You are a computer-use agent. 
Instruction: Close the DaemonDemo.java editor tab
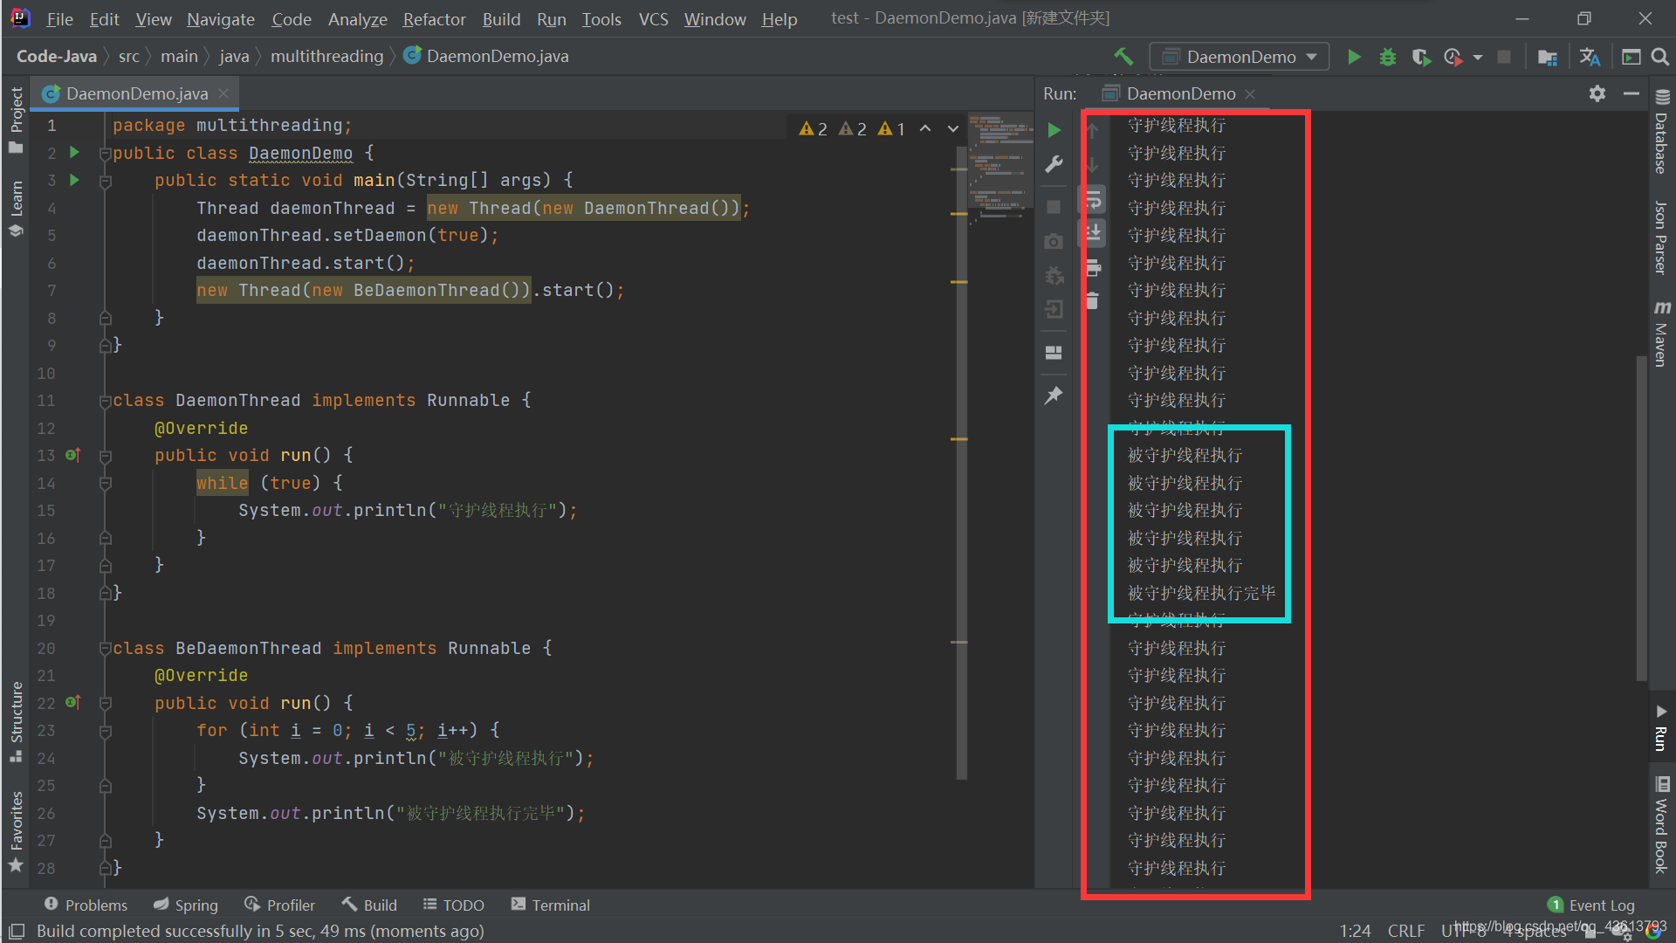click(223, 93)
